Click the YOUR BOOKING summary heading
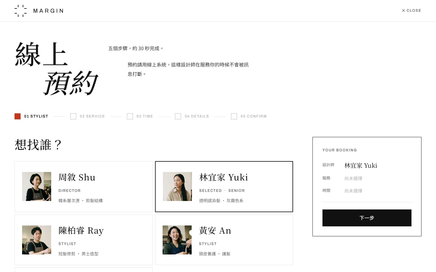This screenshot has width=436, height=272. coord(340,150)
